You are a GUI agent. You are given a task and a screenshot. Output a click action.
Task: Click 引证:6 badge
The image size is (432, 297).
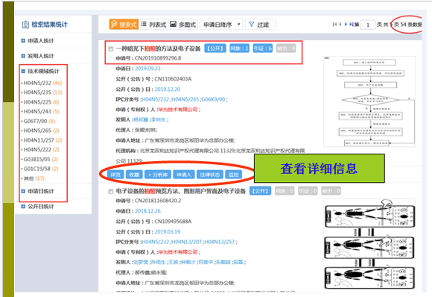[263, 49]
